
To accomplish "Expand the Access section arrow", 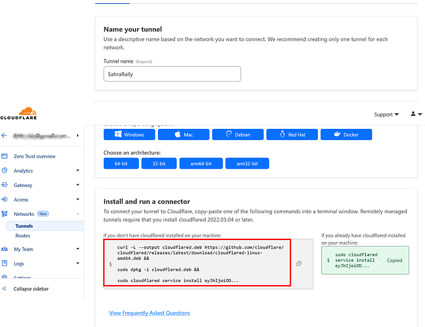I will [x=78, y=199].
